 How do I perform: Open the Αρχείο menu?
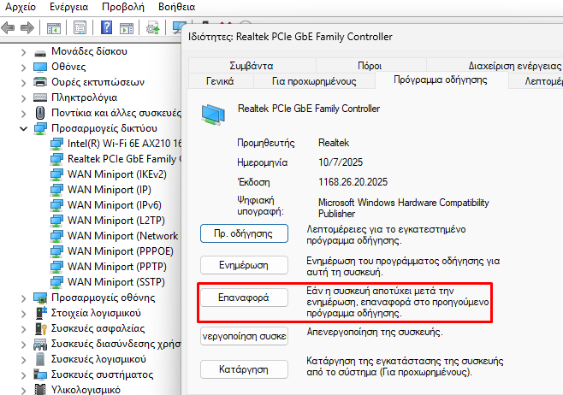(x=21, y=7)
